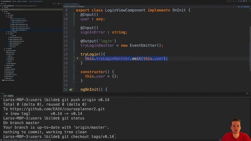Viewport: 251px width, 141px height.
Task: Select karma.conf.js in project tree
Action: [x=10, y=71]
